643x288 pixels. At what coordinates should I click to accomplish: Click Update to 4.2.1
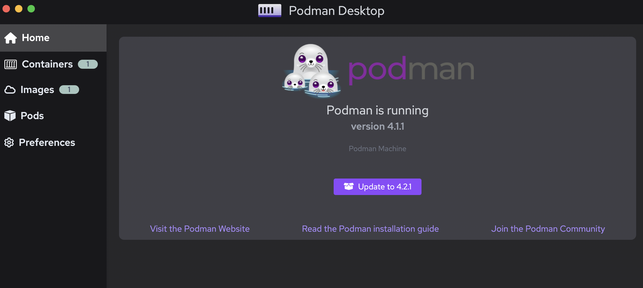(x=377, y=187)
